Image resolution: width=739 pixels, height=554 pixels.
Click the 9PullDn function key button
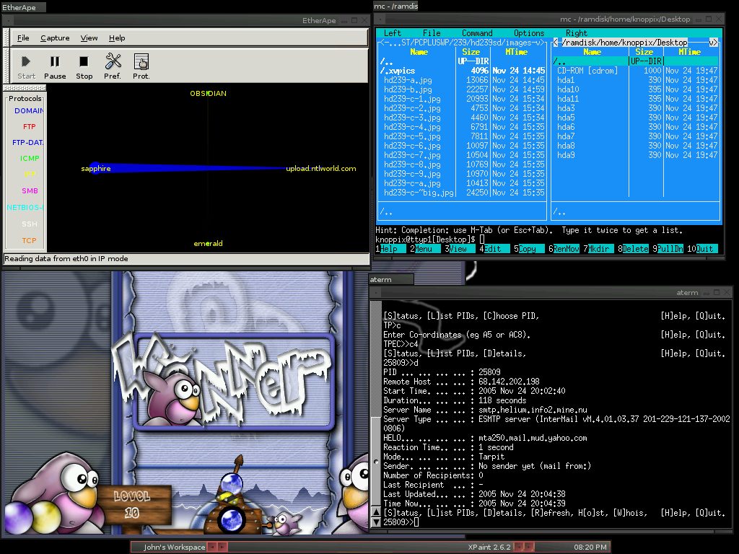[x=668, y=249]
